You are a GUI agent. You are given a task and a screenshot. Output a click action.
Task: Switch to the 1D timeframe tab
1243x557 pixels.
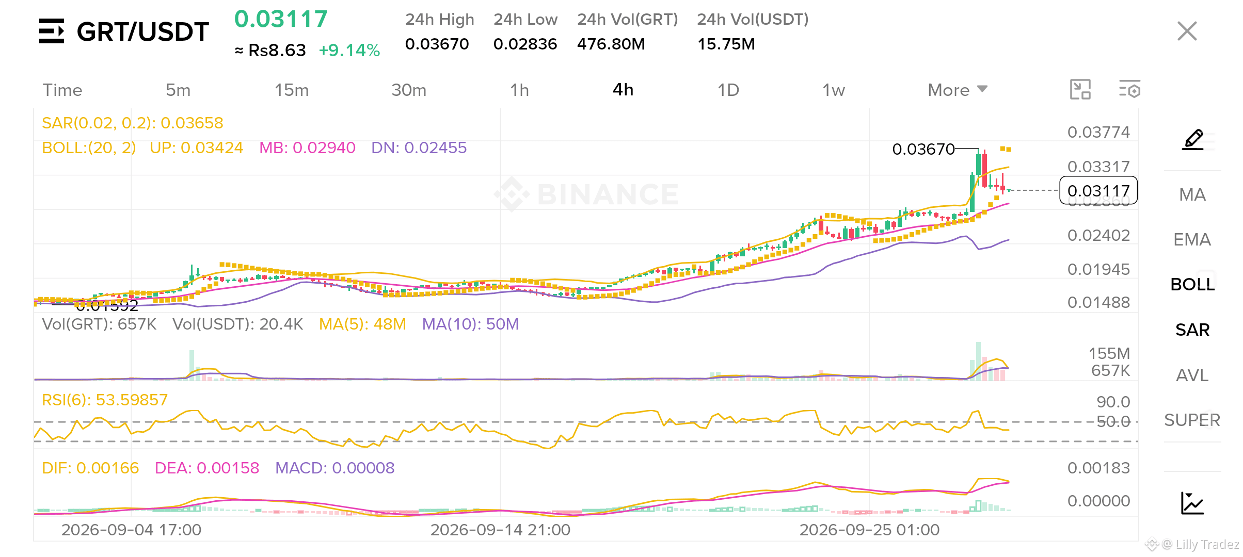[728, 90]
